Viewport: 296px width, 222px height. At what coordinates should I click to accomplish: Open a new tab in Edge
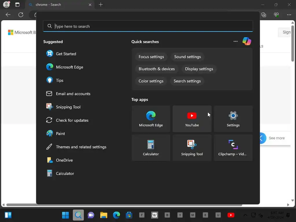pyautogui.click(x=101, y=5)
